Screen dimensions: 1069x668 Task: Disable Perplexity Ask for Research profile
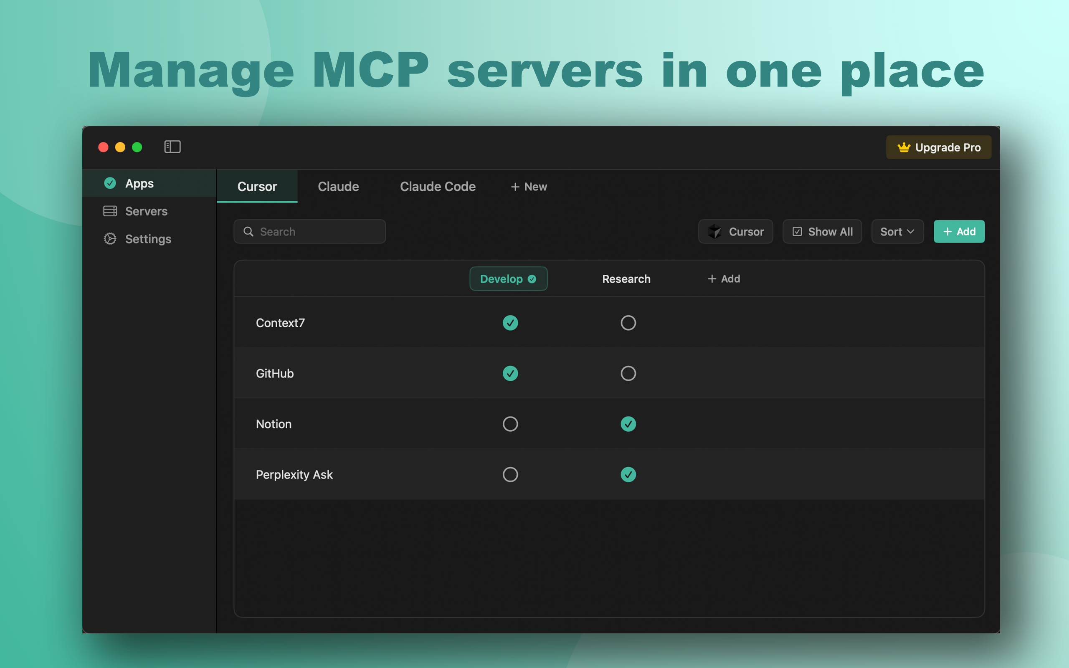(628, 475)
